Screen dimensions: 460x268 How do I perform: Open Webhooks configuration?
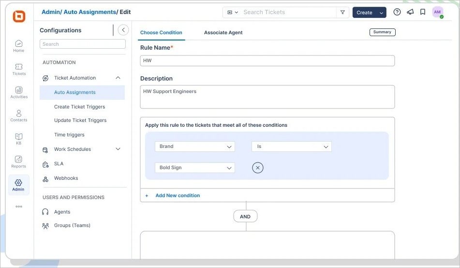coord(66,178)
